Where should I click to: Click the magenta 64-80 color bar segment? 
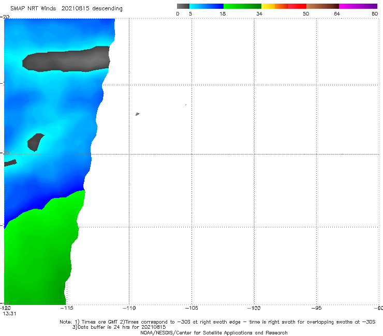pyautogui.click(x=358, y=6)
